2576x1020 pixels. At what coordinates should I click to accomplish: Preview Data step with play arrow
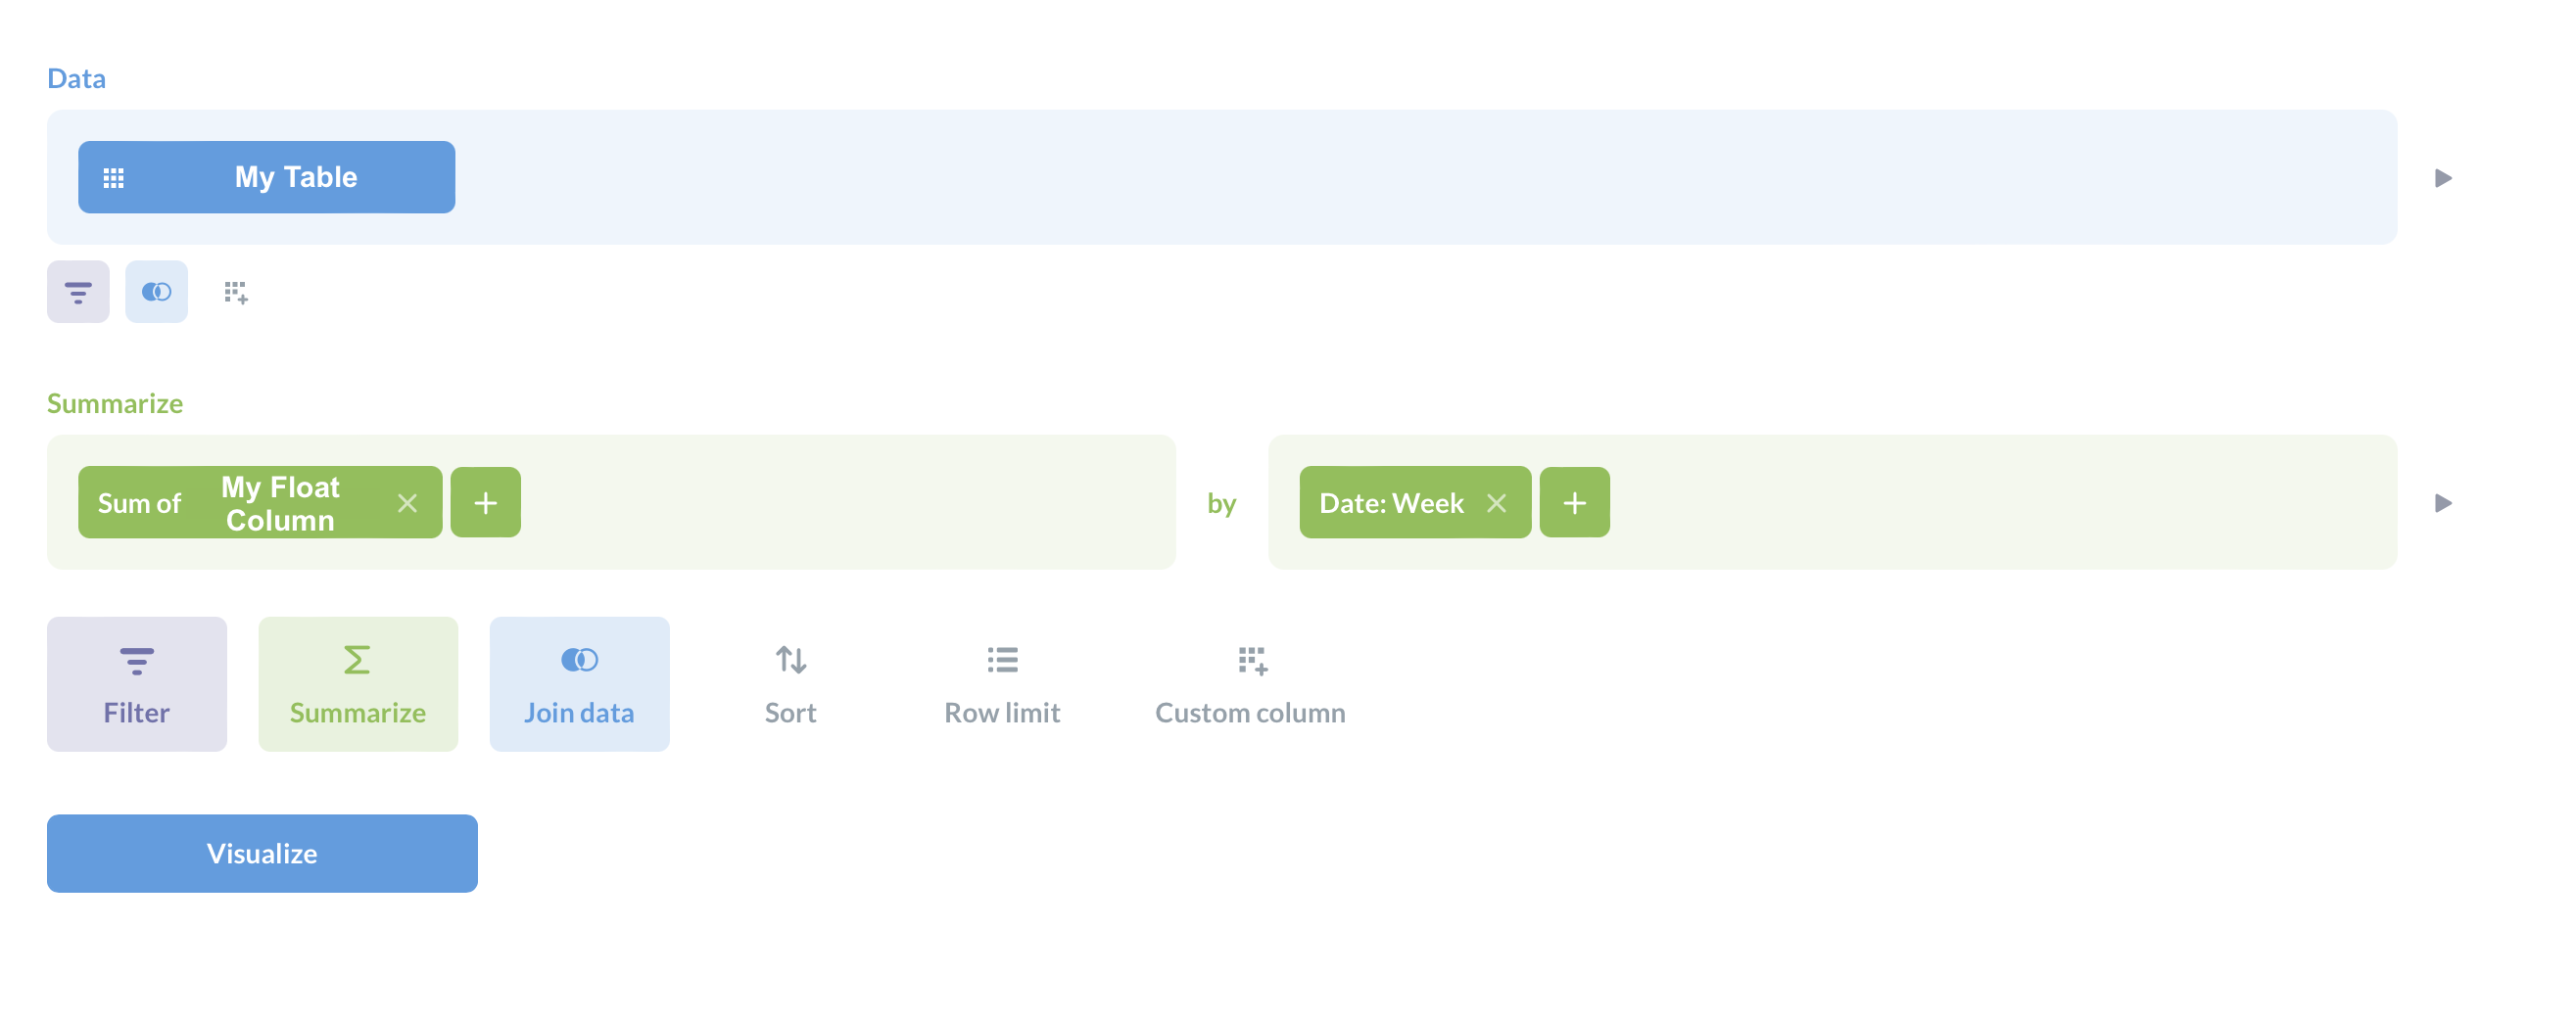pyautogui.click(x=2443, y=178)
